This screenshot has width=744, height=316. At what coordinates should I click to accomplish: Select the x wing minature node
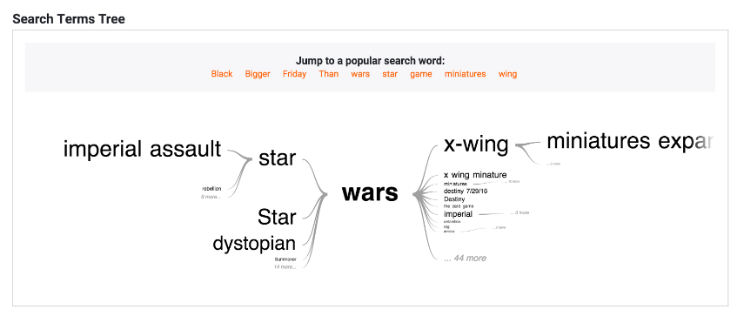pos(475,175)
